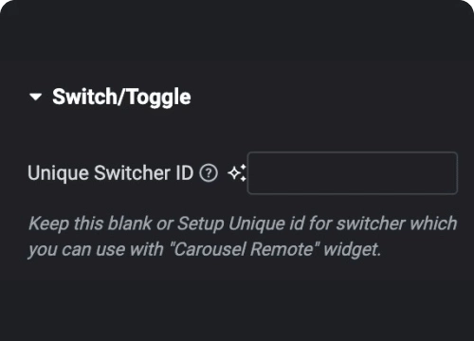Place cursor in switcher ID text field

click(x=353, y=173)
